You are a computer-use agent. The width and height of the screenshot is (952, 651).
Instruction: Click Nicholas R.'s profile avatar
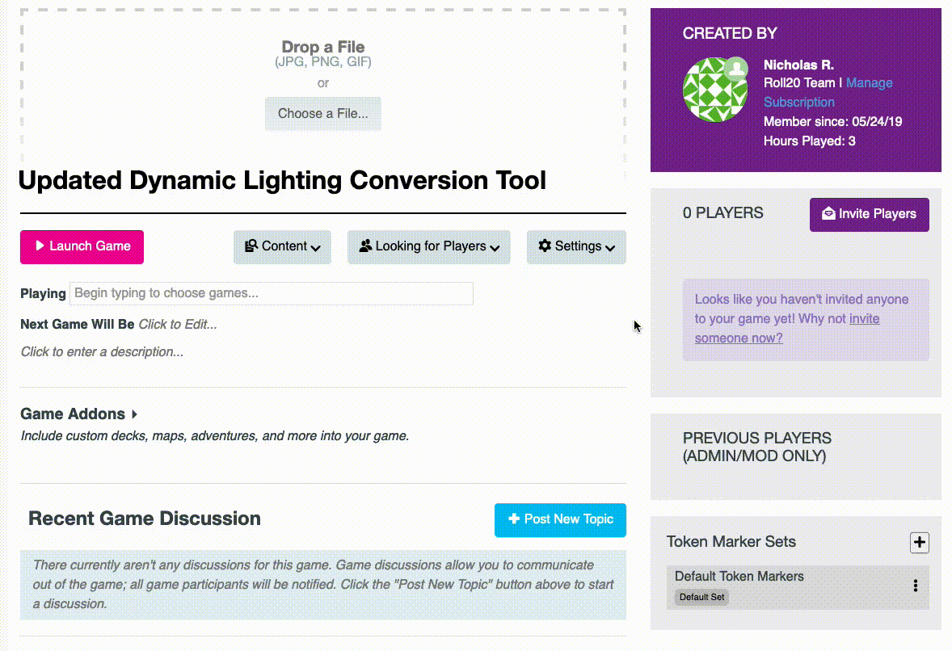[714, 90]
